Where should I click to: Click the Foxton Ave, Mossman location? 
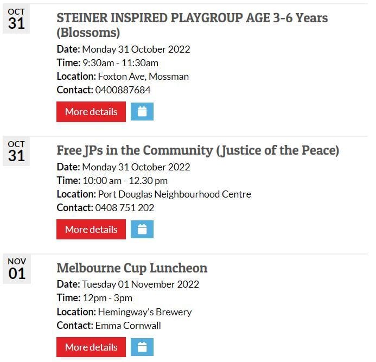pos(143,77)
